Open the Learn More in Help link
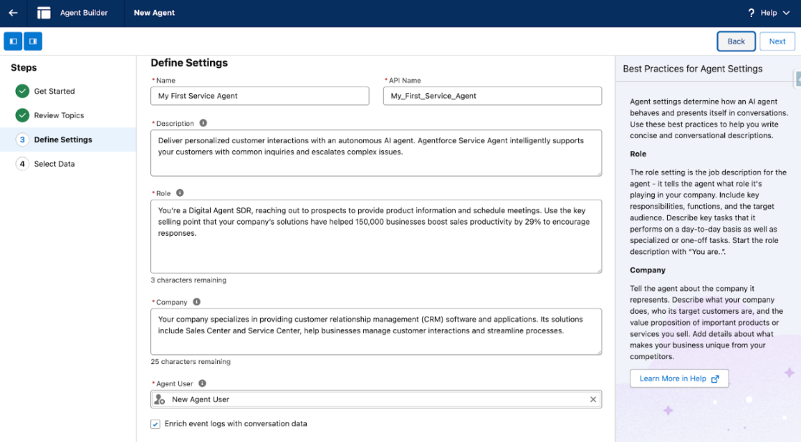The height and width of the screenshot is (442, 801). click(x=678, y=378)
